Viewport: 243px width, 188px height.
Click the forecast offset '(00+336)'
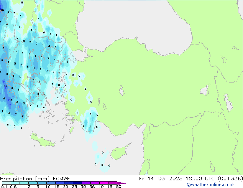[230, 179]
